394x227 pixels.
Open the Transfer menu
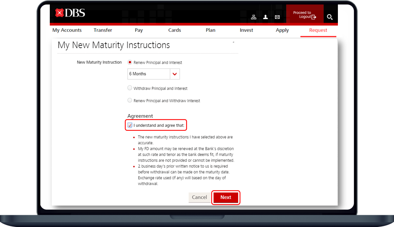tap(103, 30)
